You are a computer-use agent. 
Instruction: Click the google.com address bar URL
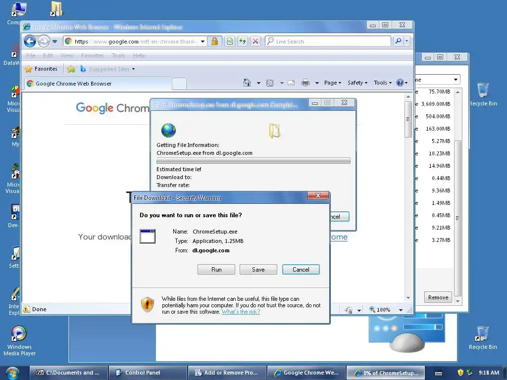coord(136,42)
